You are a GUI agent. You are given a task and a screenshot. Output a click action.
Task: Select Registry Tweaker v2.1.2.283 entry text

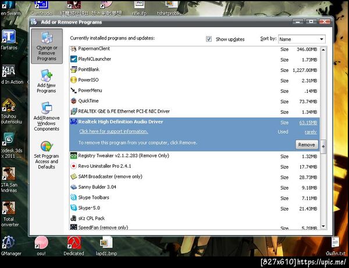(x=123, y=155)
